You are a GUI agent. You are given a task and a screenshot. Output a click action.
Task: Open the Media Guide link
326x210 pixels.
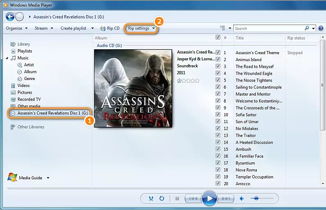tap(31, 178)
